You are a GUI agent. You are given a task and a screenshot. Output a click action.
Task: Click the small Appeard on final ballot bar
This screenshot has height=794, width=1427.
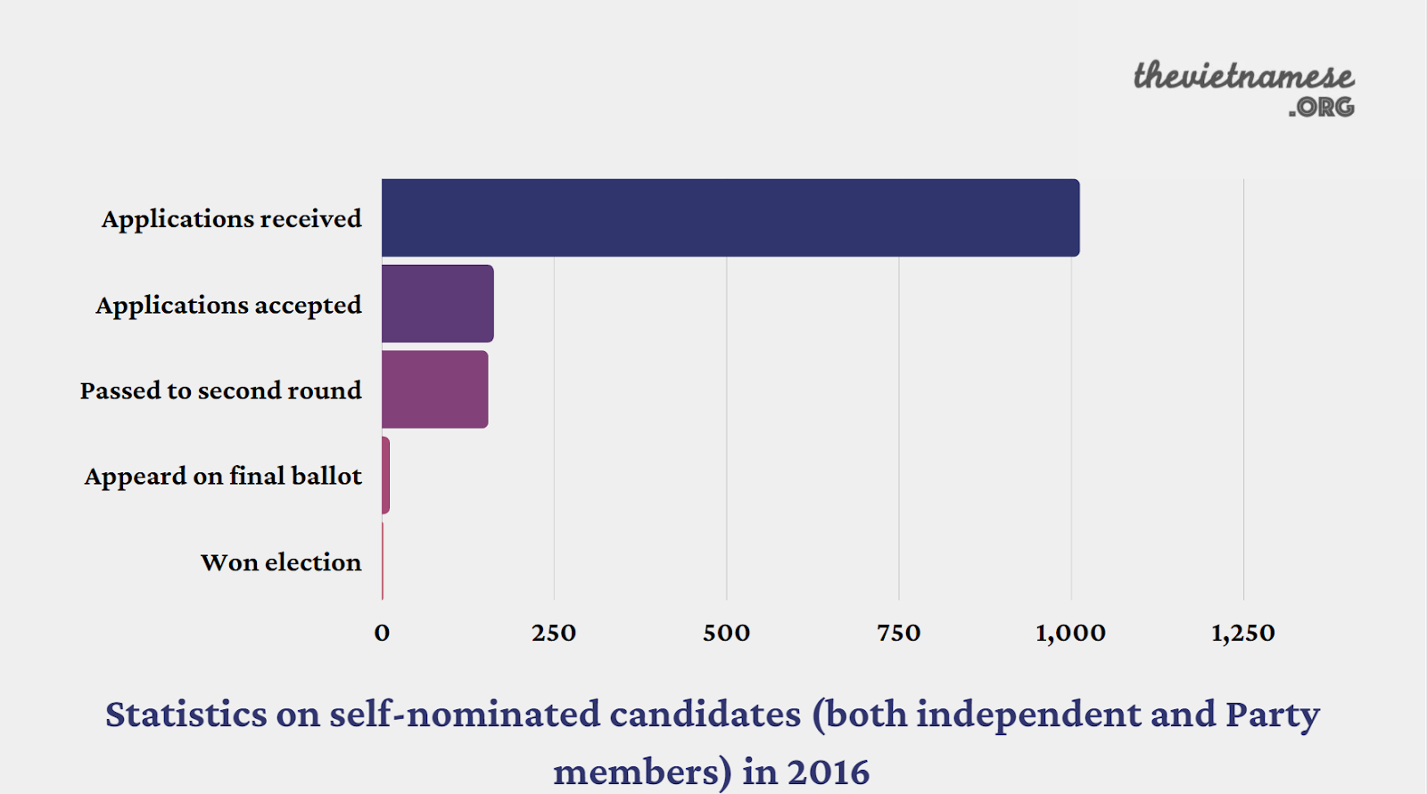(x=385, y=475)
